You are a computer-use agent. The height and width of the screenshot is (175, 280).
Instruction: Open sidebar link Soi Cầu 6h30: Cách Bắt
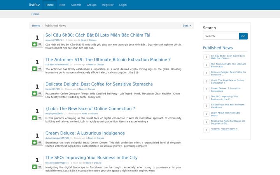(228, 57)
